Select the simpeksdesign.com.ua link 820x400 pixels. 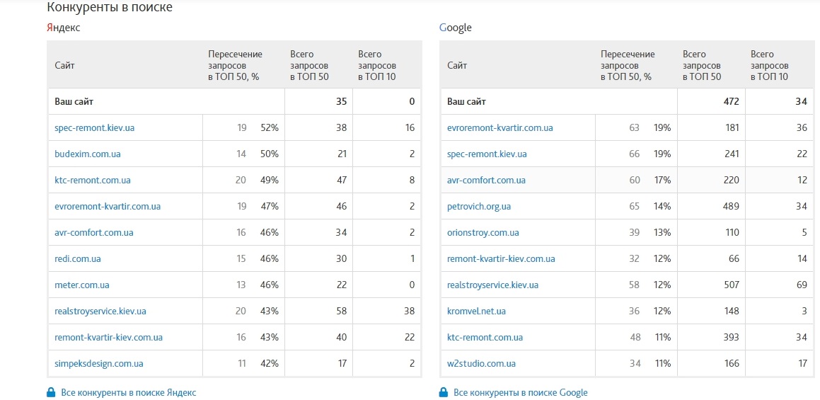pos(98,364)
